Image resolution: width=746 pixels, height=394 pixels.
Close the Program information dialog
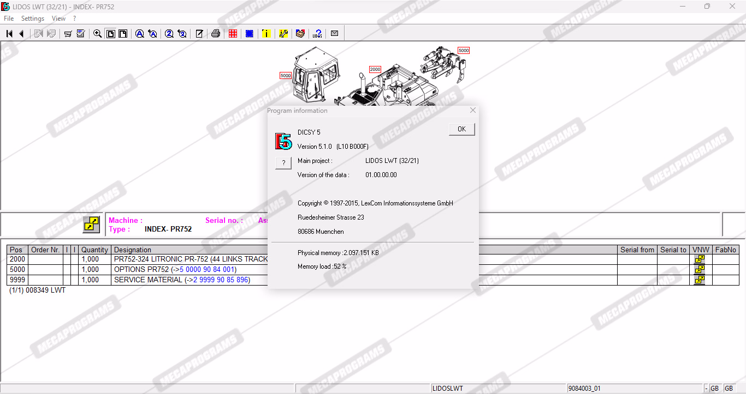473,110
